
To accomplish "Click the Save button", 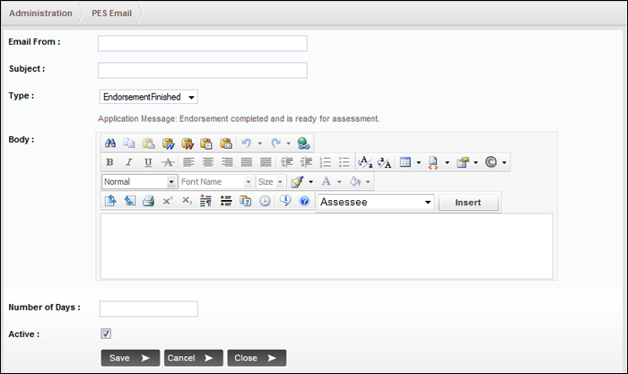I will pos(130,358).
